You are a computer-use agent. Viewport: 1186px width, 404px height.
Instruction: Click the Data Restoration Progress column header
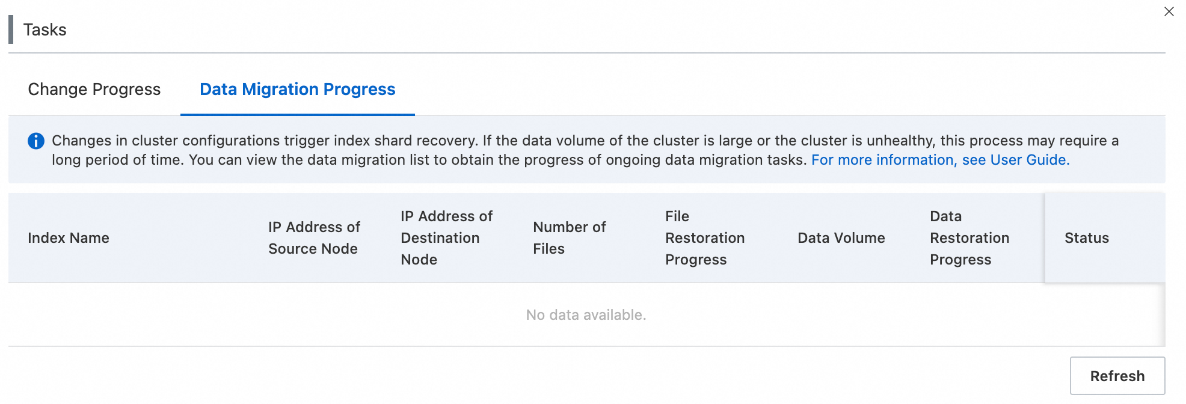(969, 238)
